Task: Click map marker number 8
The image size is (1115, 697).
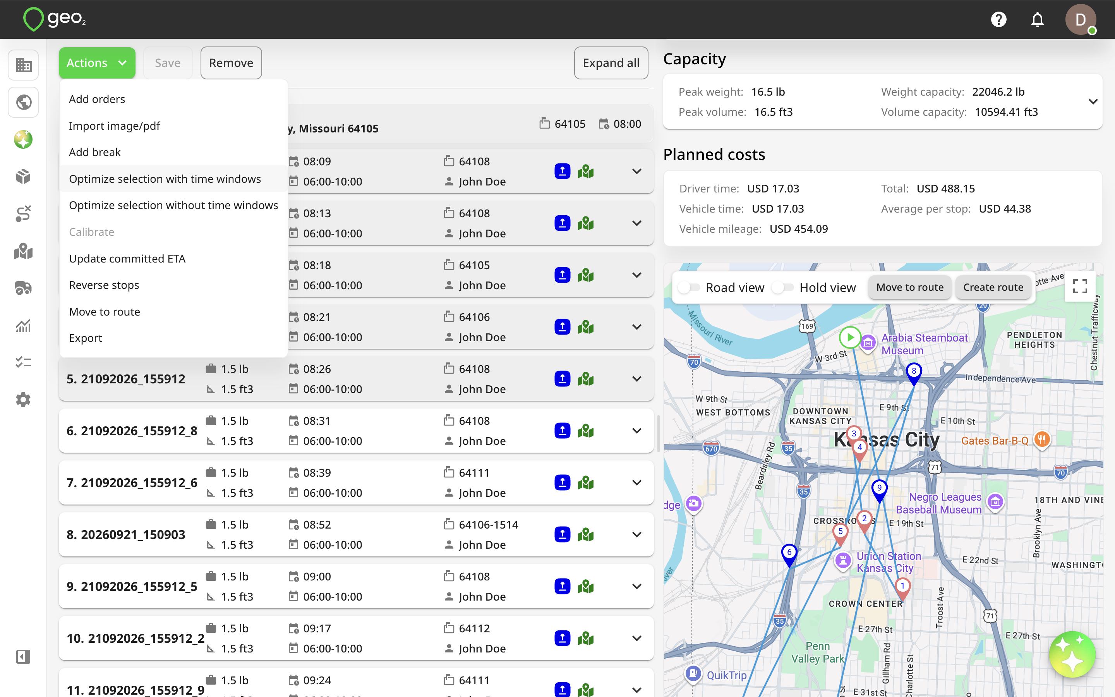Action: tap(914, 373)
